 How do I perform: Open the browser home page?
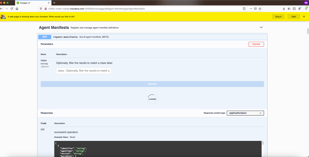pyautogui.click(x=17, y=9)
